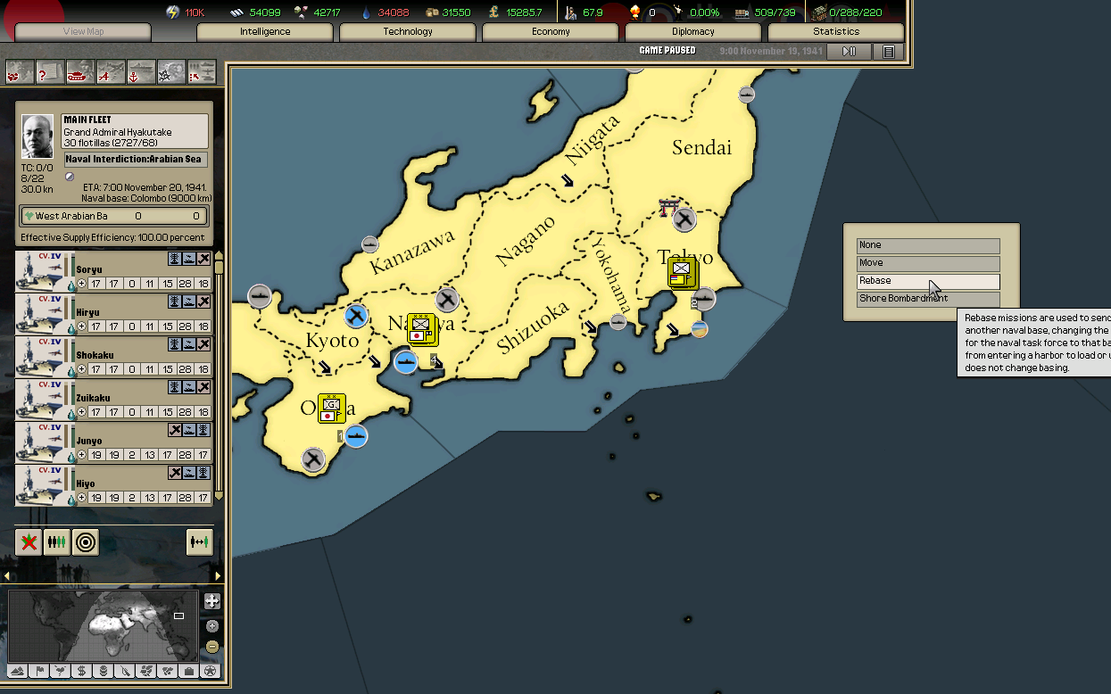Click the reorganize units arrows button
The height and width of the screenshot is (694, 1111).
point(199,542)
